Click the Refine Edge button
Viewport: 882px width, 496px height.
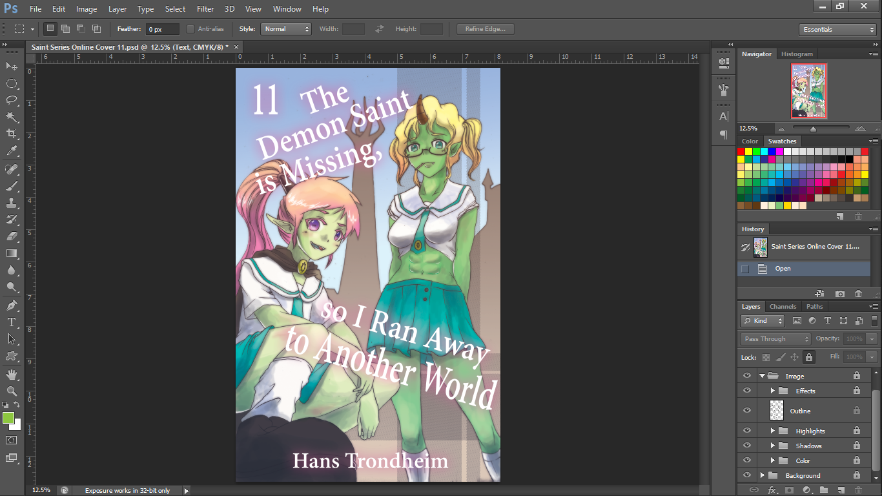[x=486, y=29]
